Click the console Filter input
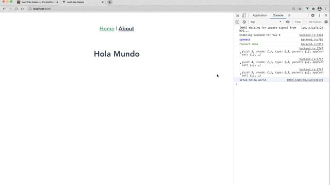The height and width of the screenshot is (185, 330). pos(298,22)
